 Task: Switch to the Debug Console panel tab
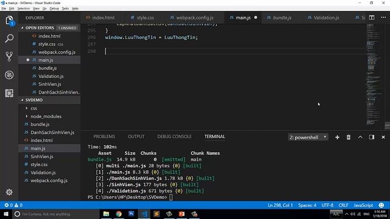(174, 136)
